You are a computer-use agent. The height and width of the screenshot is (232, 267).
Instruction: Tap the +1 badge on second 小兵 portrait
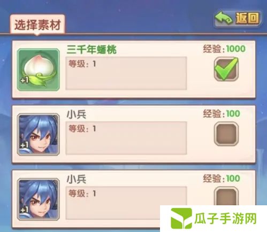(24, 210)
